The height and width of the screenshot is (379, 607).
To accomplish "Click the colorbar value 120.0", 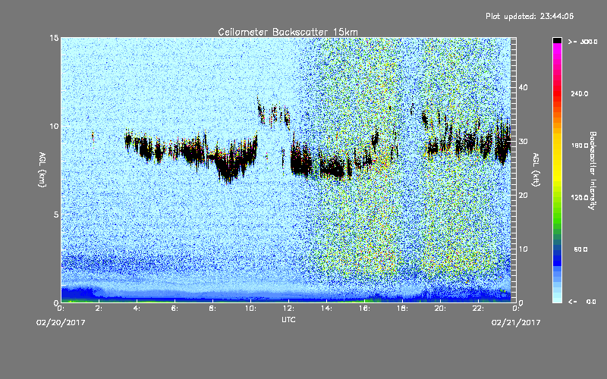I will point(580,197).
